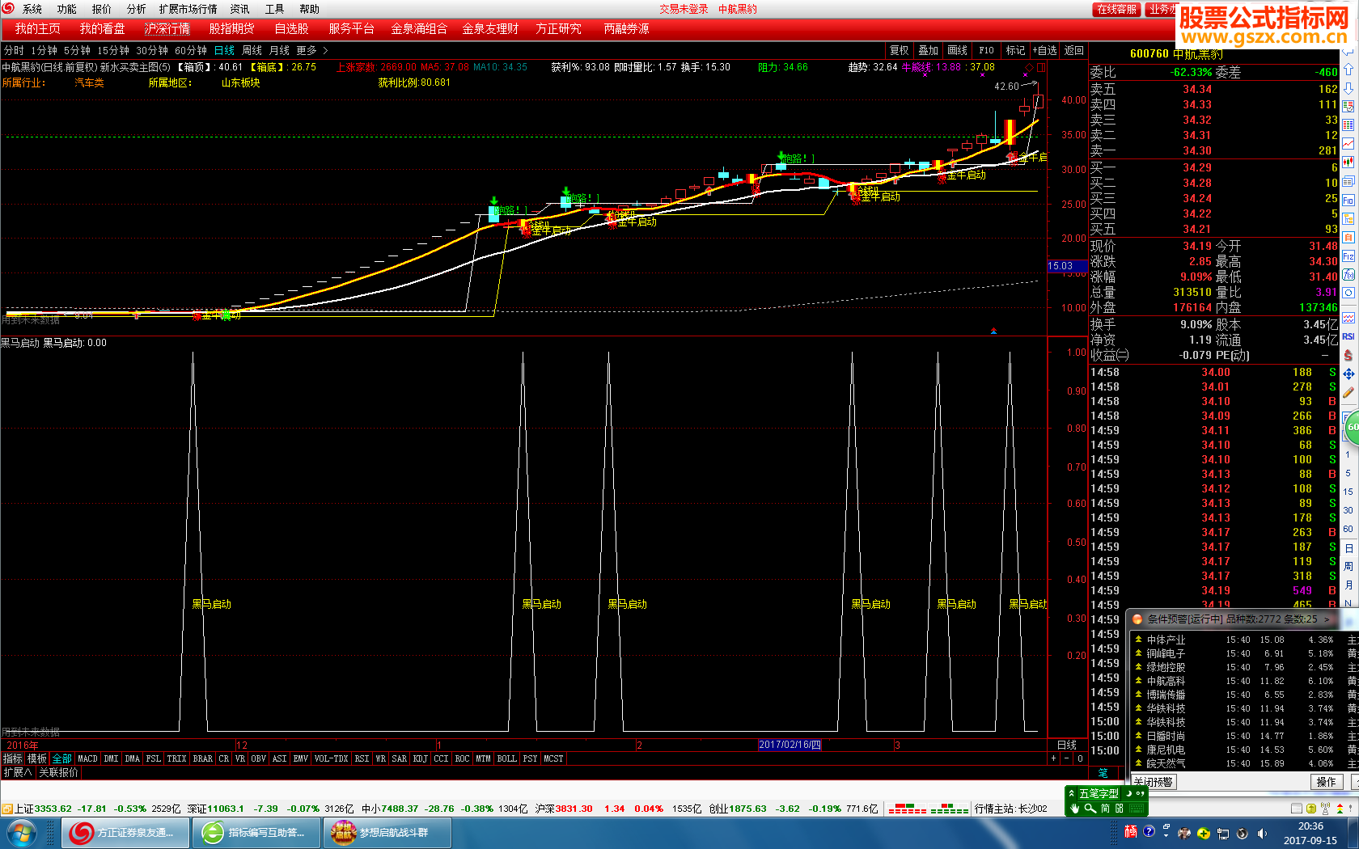Open the candlestick chart icon in sidebar
The image size is (1359, 849).
click(x=1348, y=162)
